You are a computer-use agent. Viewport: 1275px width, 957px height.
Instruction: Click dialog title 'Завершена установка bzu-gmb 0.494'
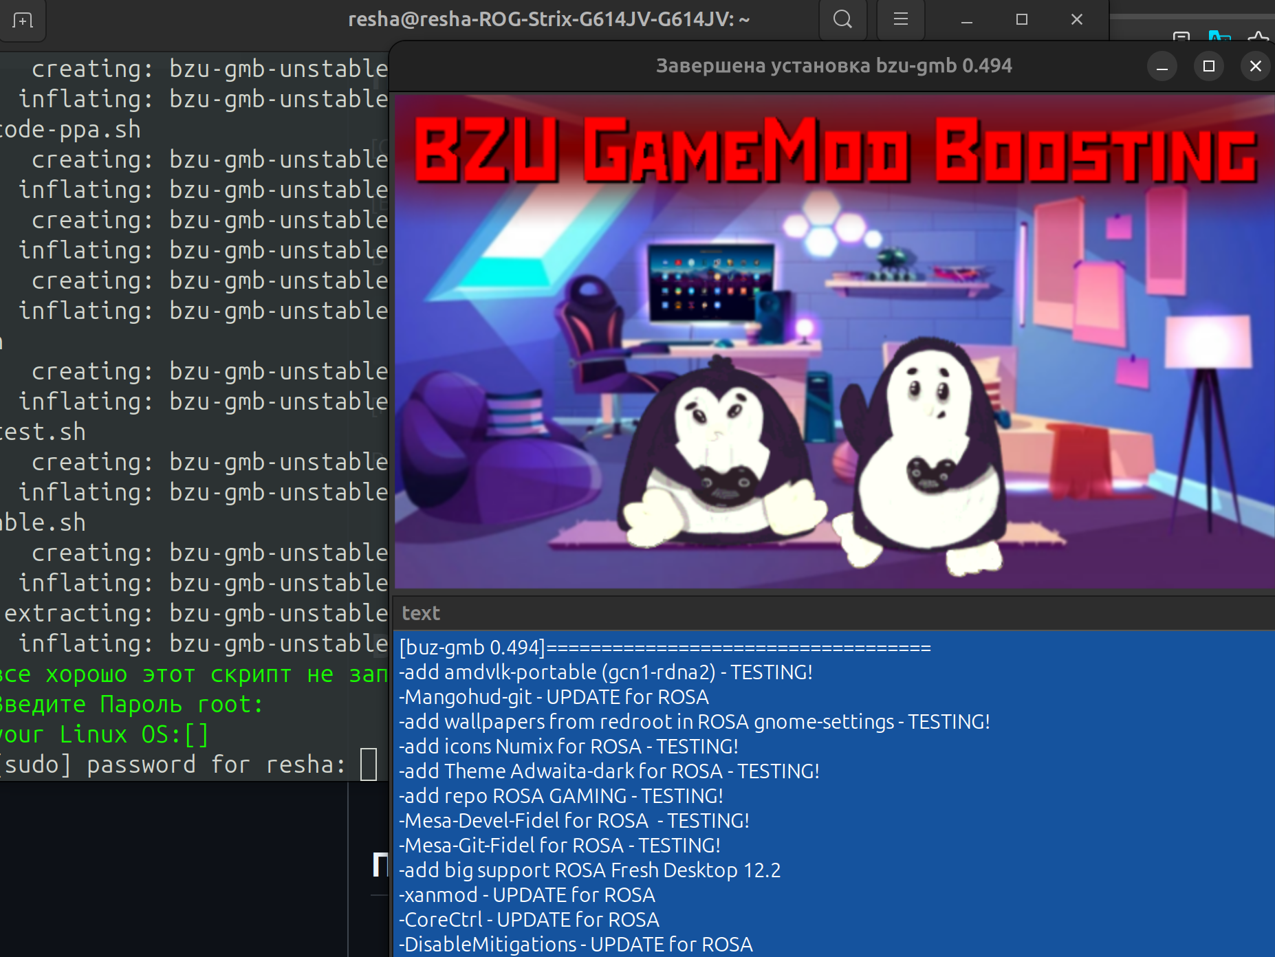(x=833, y=66)
